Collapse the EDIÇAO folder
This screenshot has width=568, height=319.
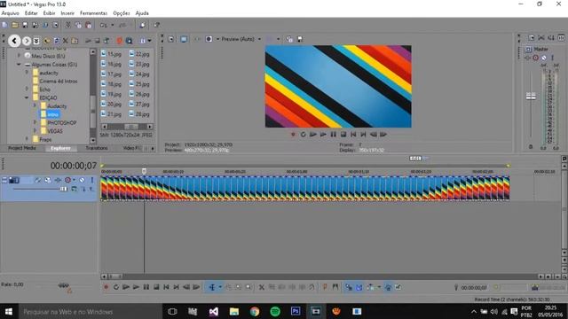(27, 97)
